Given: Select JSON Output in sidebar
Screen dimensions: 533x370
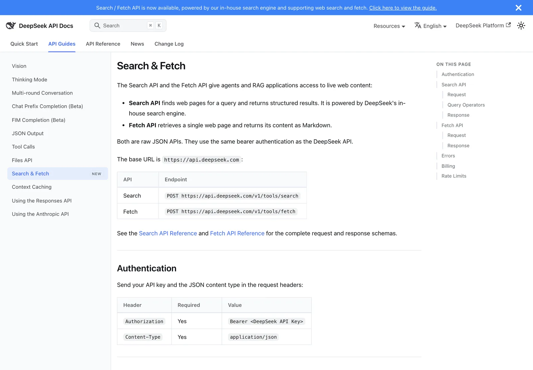Looking at the screenshot, I should (x=28, y=133).
